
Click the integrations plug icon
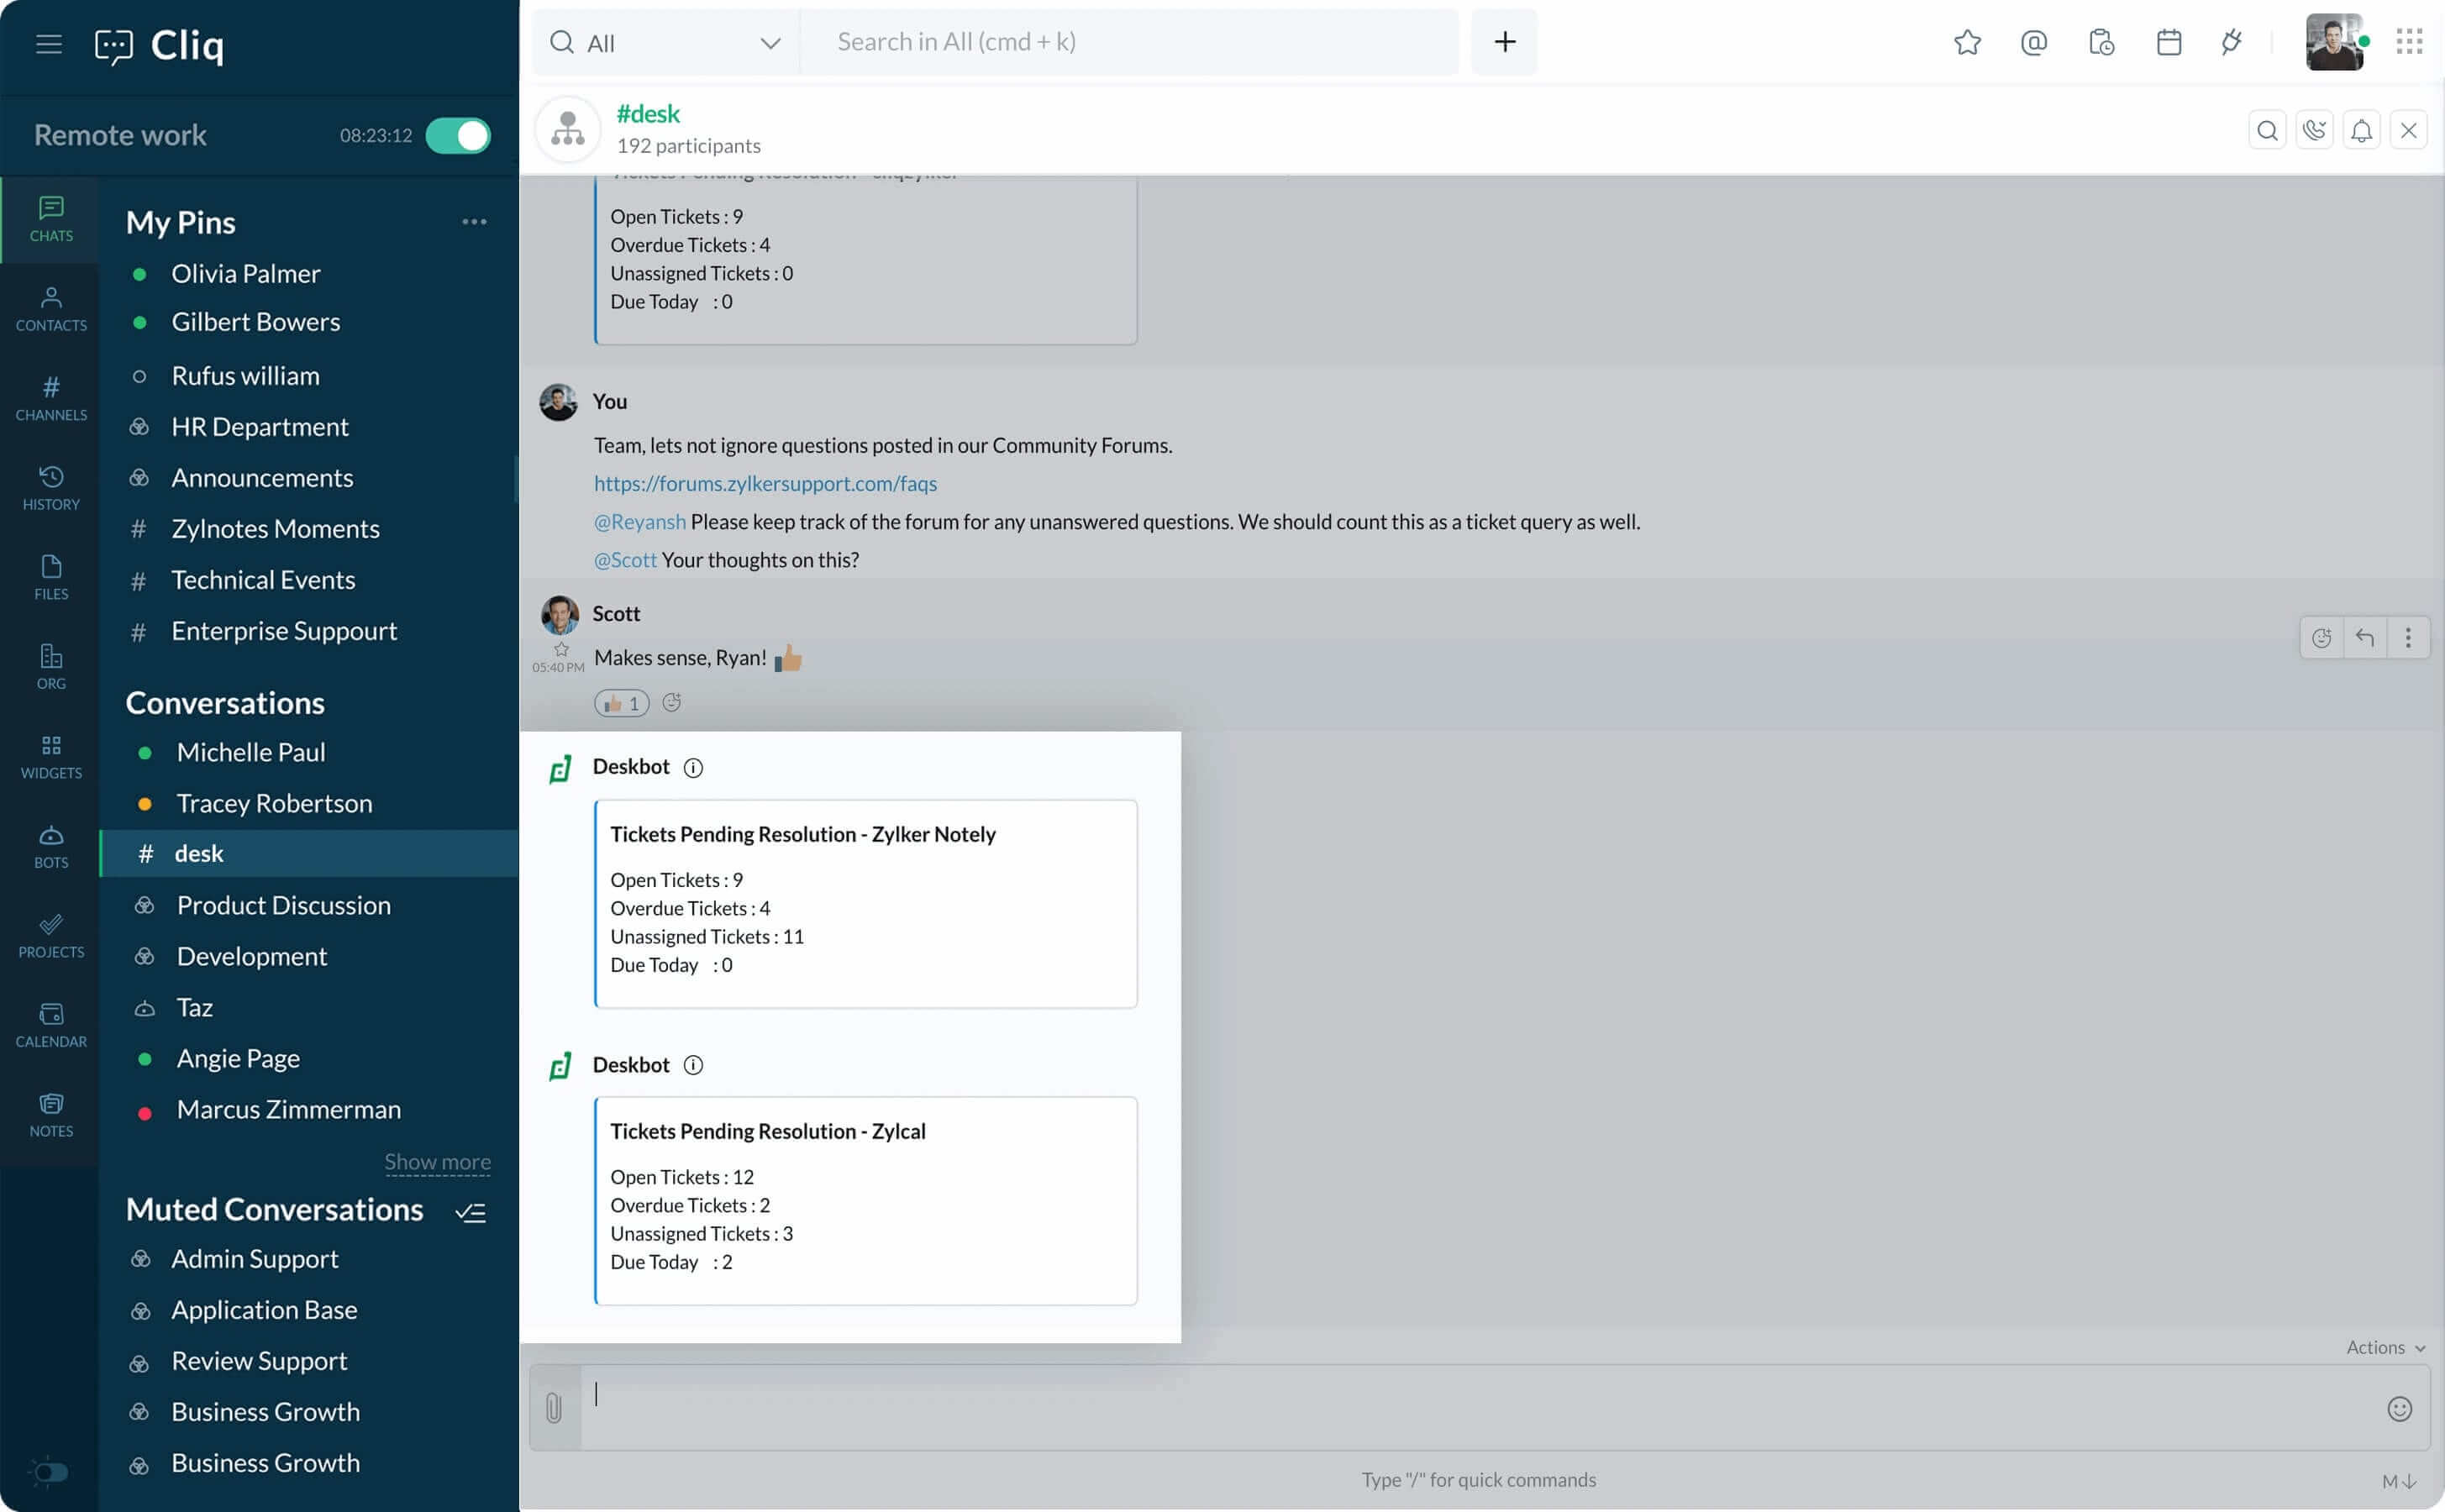[x=2231, y=42]
